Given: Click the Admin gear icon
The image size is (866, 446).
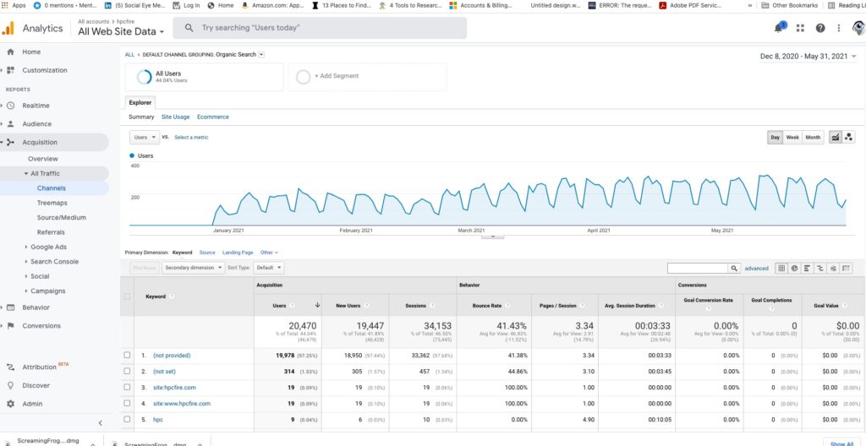Looking at the screenshot, I should (x=11, y=404).
